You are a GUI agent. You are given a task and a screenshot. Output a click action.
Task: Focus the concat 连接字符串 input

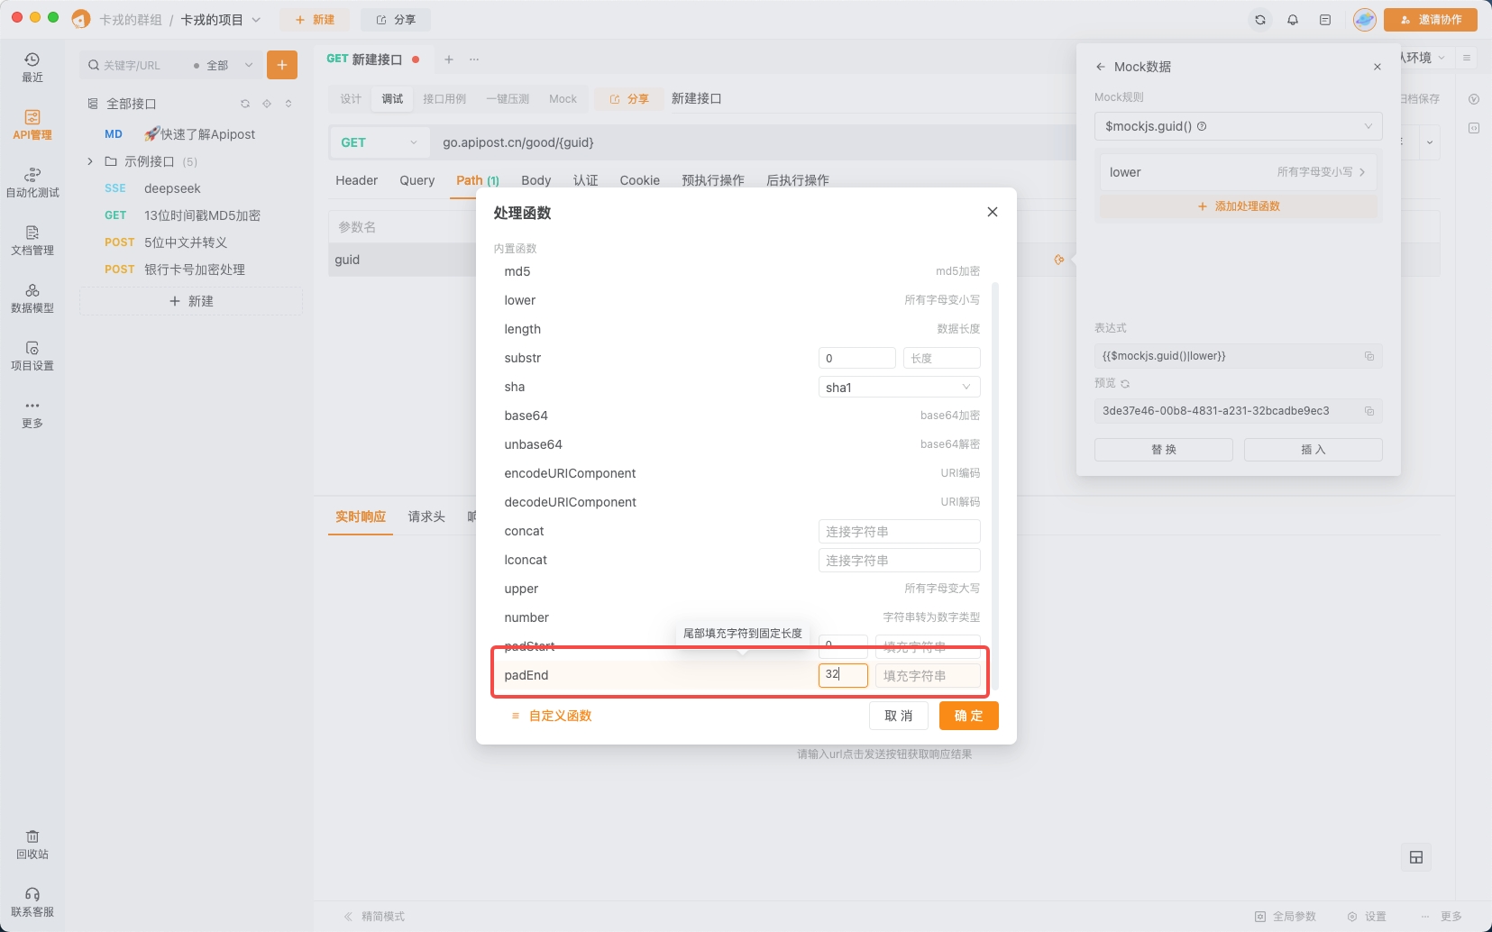tap(899, 531)
